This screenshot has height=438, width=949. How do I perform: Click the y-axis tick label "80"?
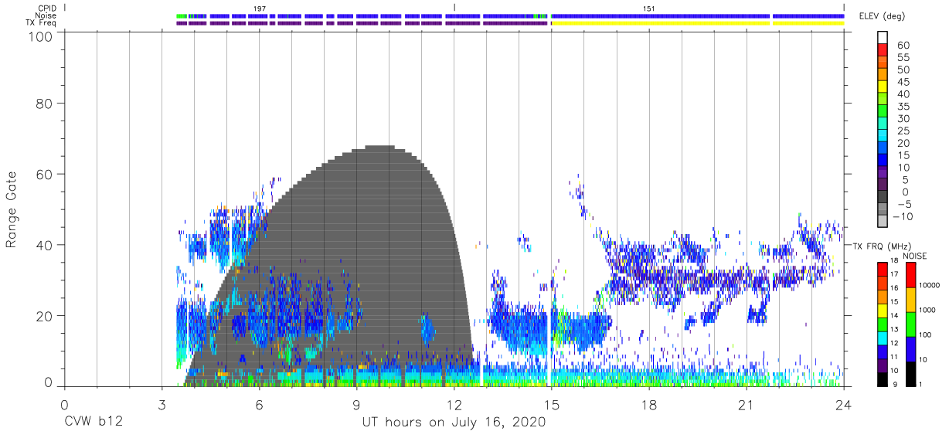[45, 104]
